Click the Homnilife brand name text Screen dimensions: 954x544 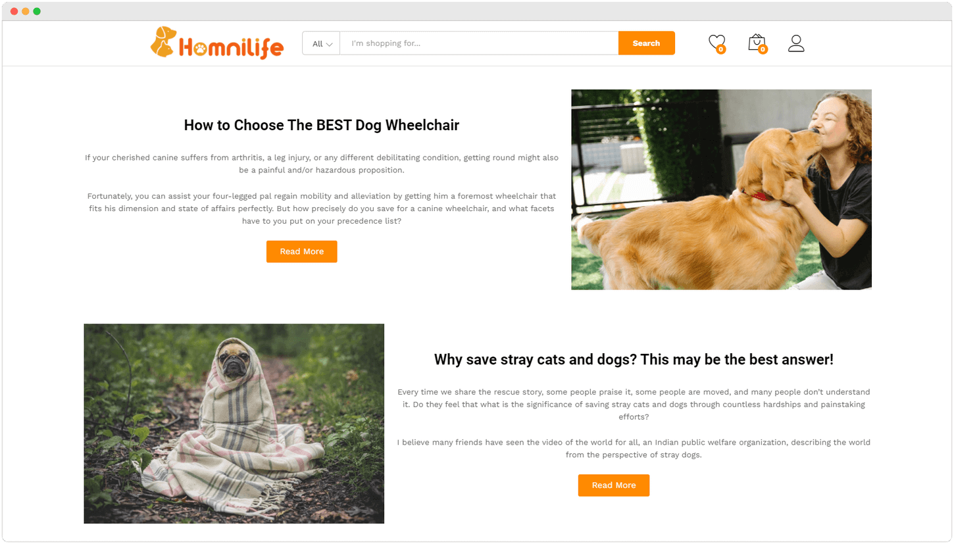pos(231,47)
